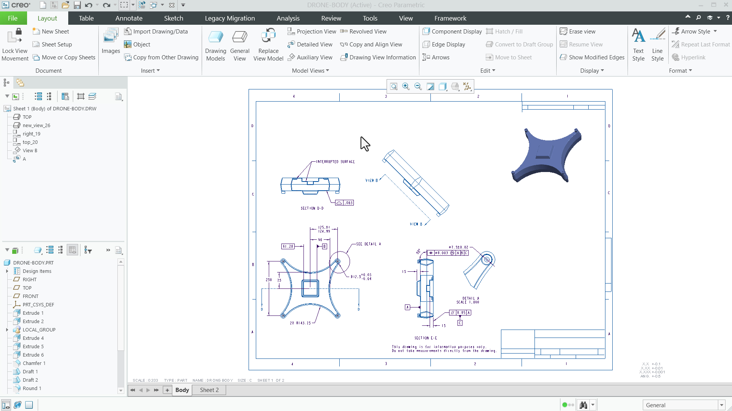Click the New Sheet button
This screenshot has height=411, width=732.
[x=51, y=32]
